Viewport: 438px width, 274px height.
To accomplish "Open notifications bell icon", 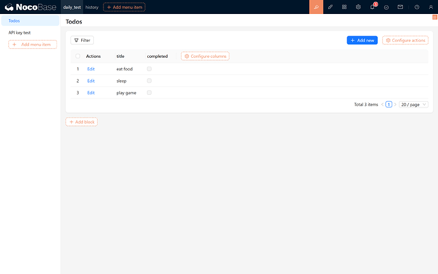I will [x=373, y=7].
